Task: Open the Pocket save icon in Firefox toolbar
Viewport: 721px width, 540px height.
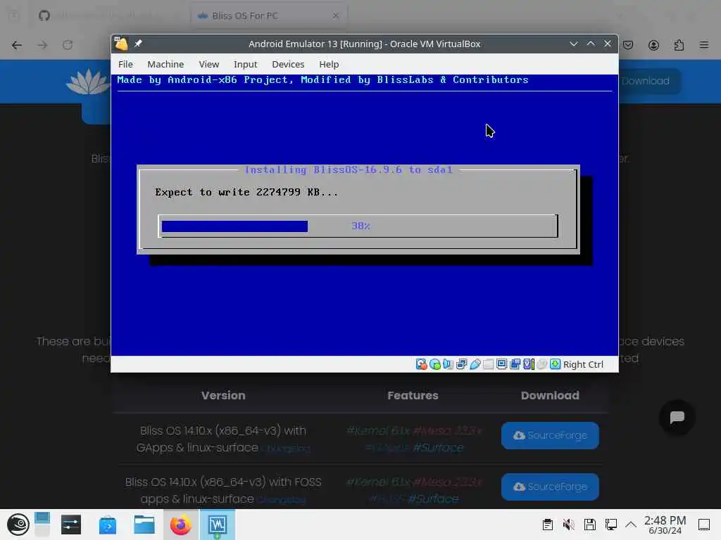Action: click(628, 45)
